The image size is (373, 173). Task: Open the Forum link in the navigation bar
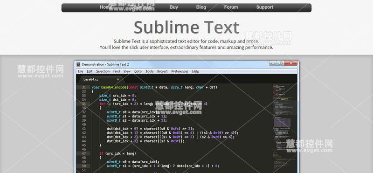(231, 7)
